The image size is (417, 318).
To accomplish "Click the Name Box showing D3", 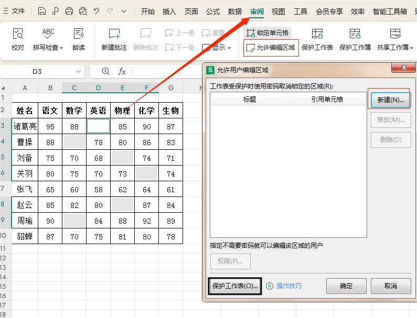I will [37, 71].
